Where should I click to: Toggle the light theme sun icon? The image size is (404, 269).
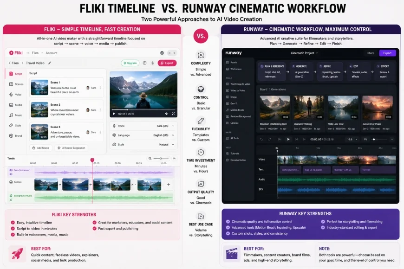152,63
